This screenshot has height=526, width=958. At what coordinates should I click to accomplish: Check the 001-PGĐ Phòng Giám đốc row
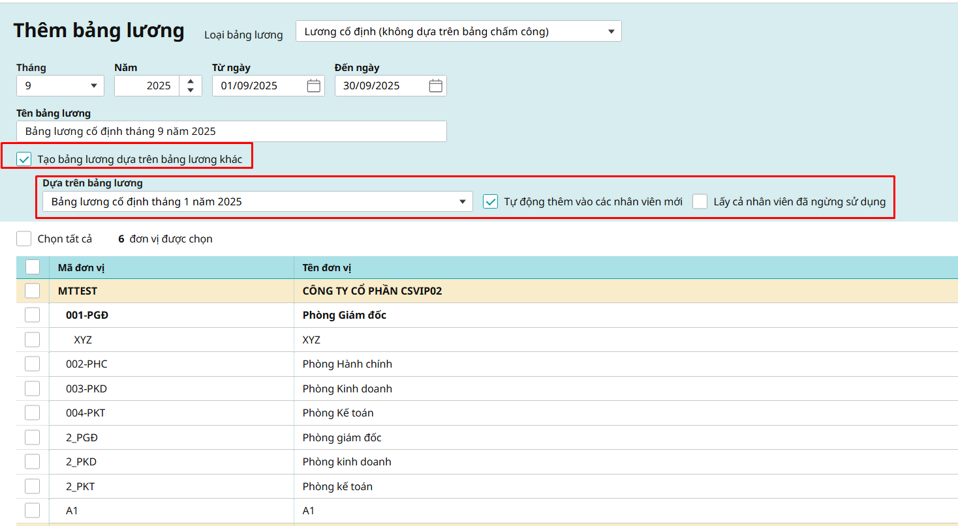point(33,315)
